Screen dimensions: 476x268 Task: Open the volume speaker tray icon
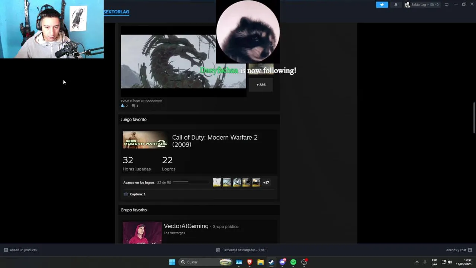click(450, 262)
